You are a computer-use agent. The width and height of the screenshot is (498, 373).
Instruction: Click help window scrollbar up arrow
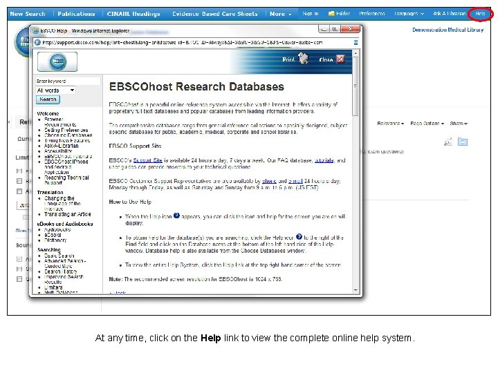[x=356, y=53]
